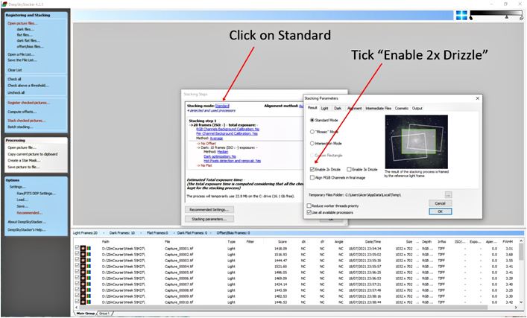
Task: Tick Enable 3x Drizzle checkbox
Action: (x=349, y=170)
